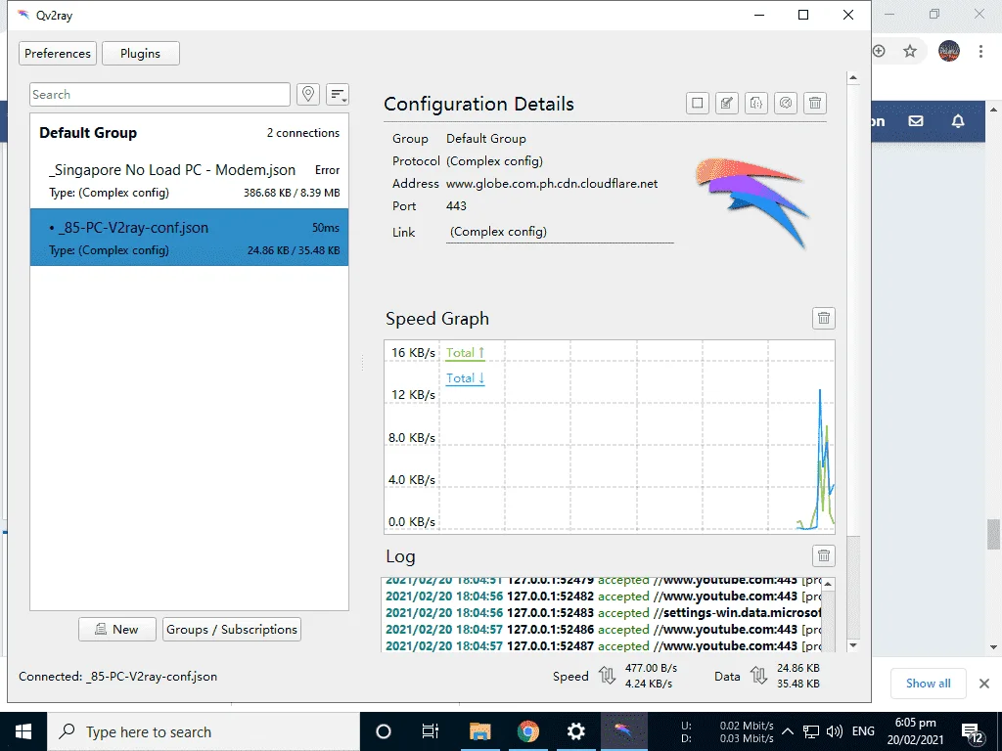The width and height of the screenshot is (1002, 751).
Task: Click 'Connected: _85-PC-V2ray-conf.json' status text
Action: coord(117,677)
